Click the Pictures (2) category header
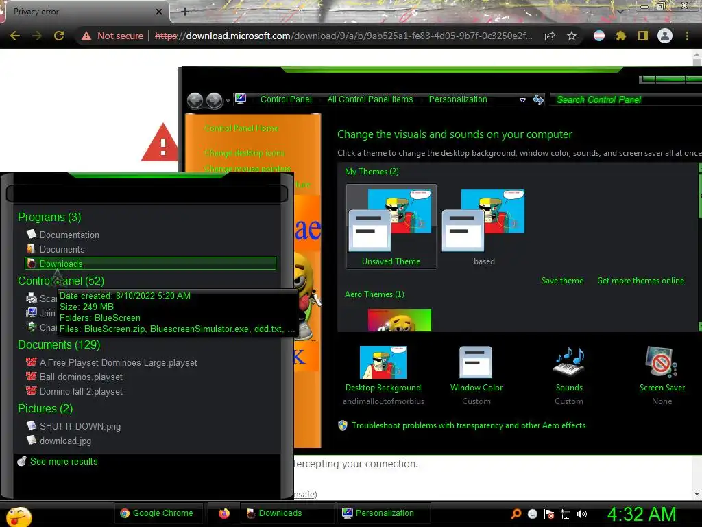This screenshot has width=702, height=527. click(45, 408)
